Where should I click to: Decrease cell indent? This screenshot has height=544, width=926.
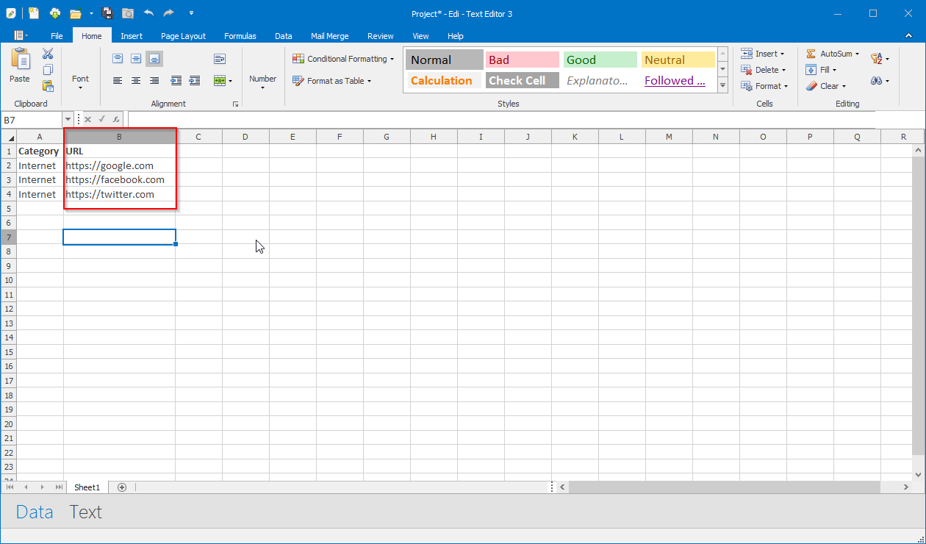point(176,81)
